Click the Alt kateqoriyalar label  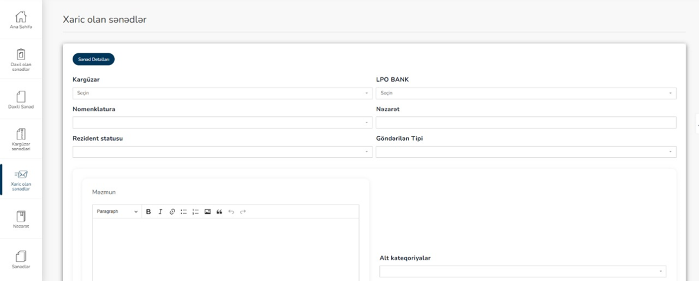coord(405,258)
